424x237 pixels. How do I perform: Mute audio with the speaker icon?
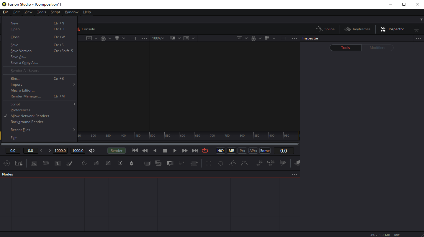[x=92, y=151]
